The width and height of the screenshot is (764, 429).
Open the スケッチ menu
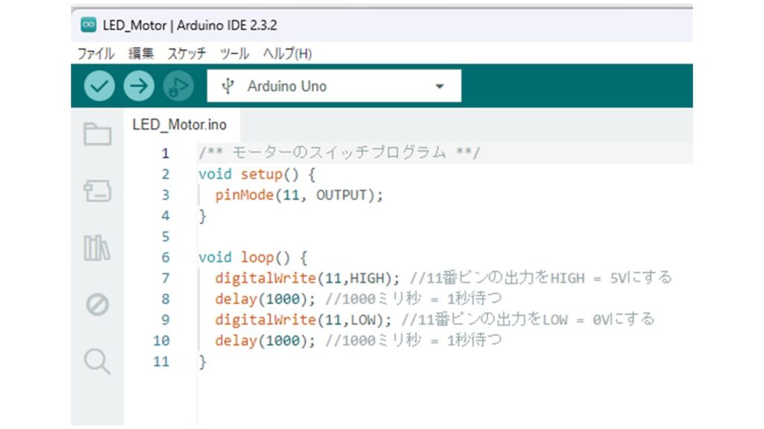186,54
